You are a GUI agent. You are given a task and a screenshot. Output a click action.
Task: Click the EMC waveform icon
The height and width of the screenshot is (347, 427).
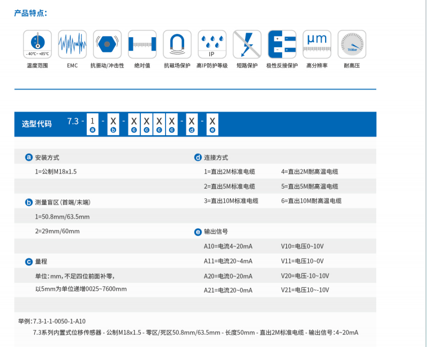tap(72, 44)
